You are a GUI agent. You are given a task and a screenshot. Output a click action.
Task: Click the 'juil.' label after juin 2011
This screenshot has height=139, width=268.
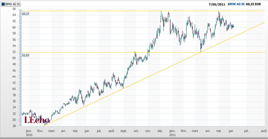click(246, 131)
